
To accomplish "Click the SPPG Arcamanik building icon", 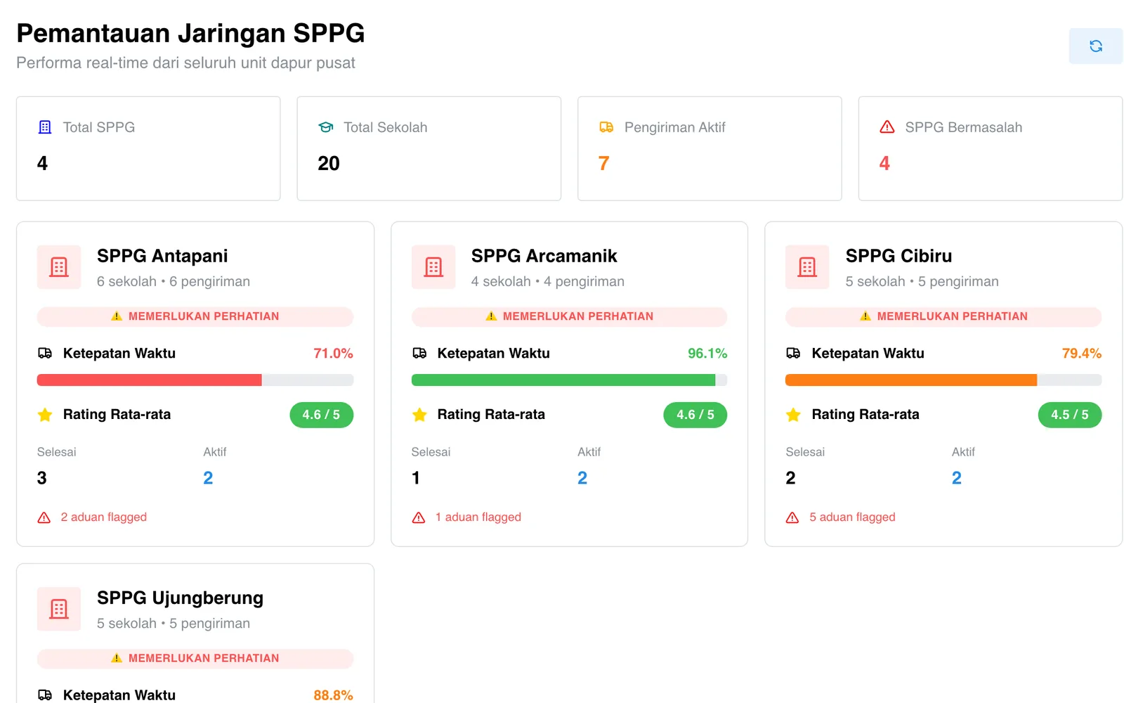I will click(433, 267).
